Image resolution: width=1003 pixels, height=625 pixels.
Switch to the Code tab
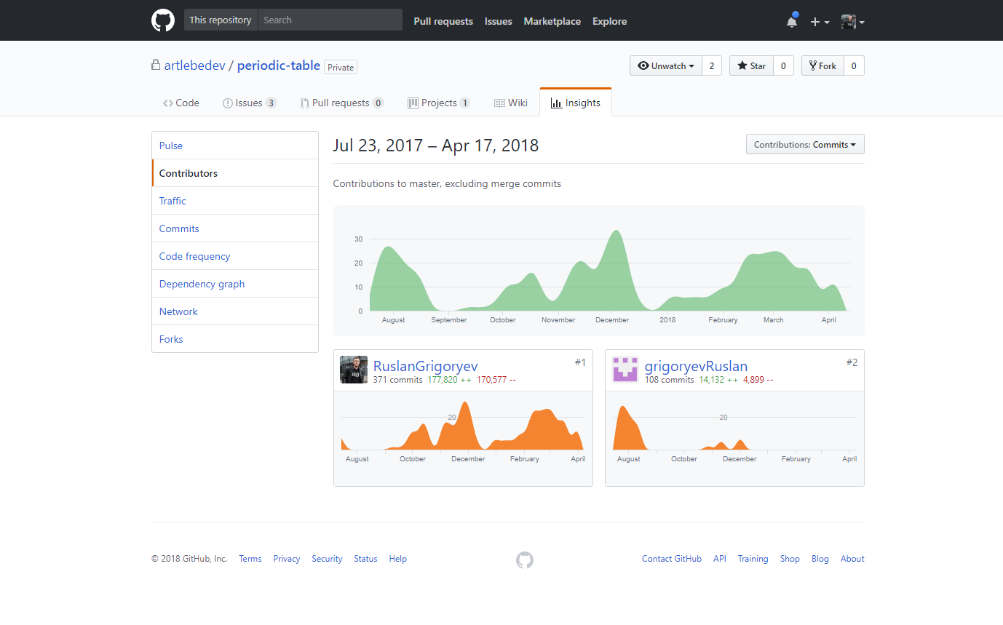181,103
